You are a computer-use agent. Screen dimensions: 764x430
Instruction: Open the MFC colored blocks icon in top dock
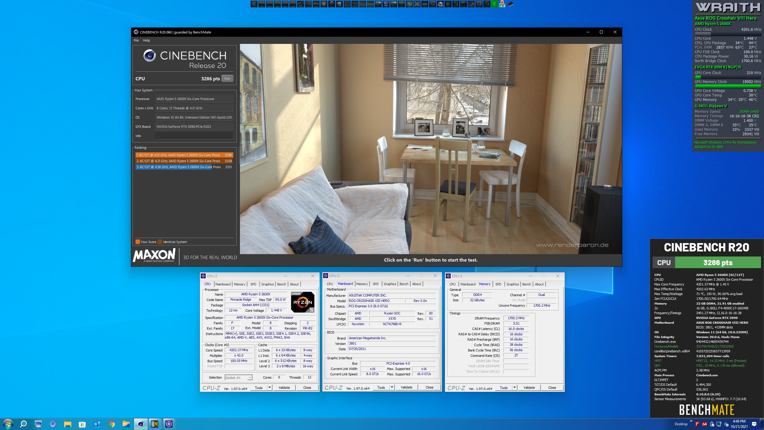point(502,4)
